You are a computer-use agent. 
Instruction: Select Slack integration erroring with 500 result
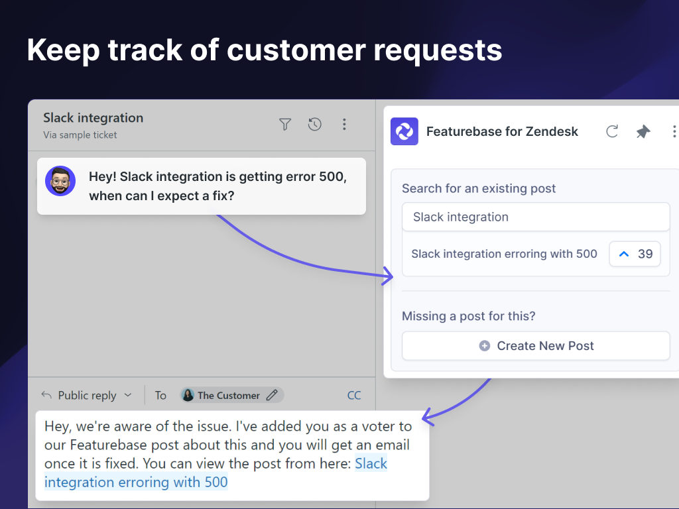(x=504, y=254)
